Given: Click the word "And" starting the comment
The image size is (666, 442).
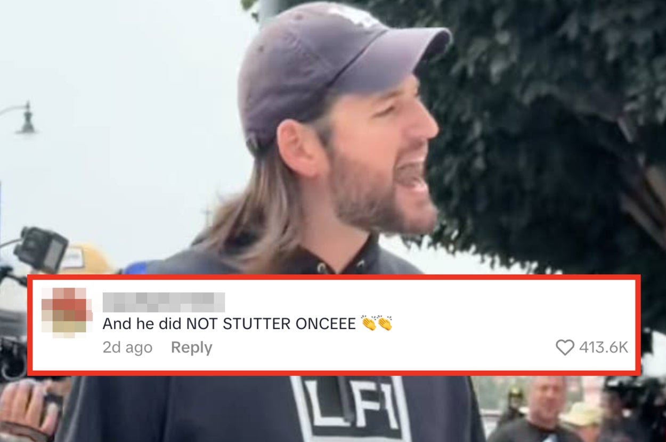Looking at the screenshot, I should 114,324.
